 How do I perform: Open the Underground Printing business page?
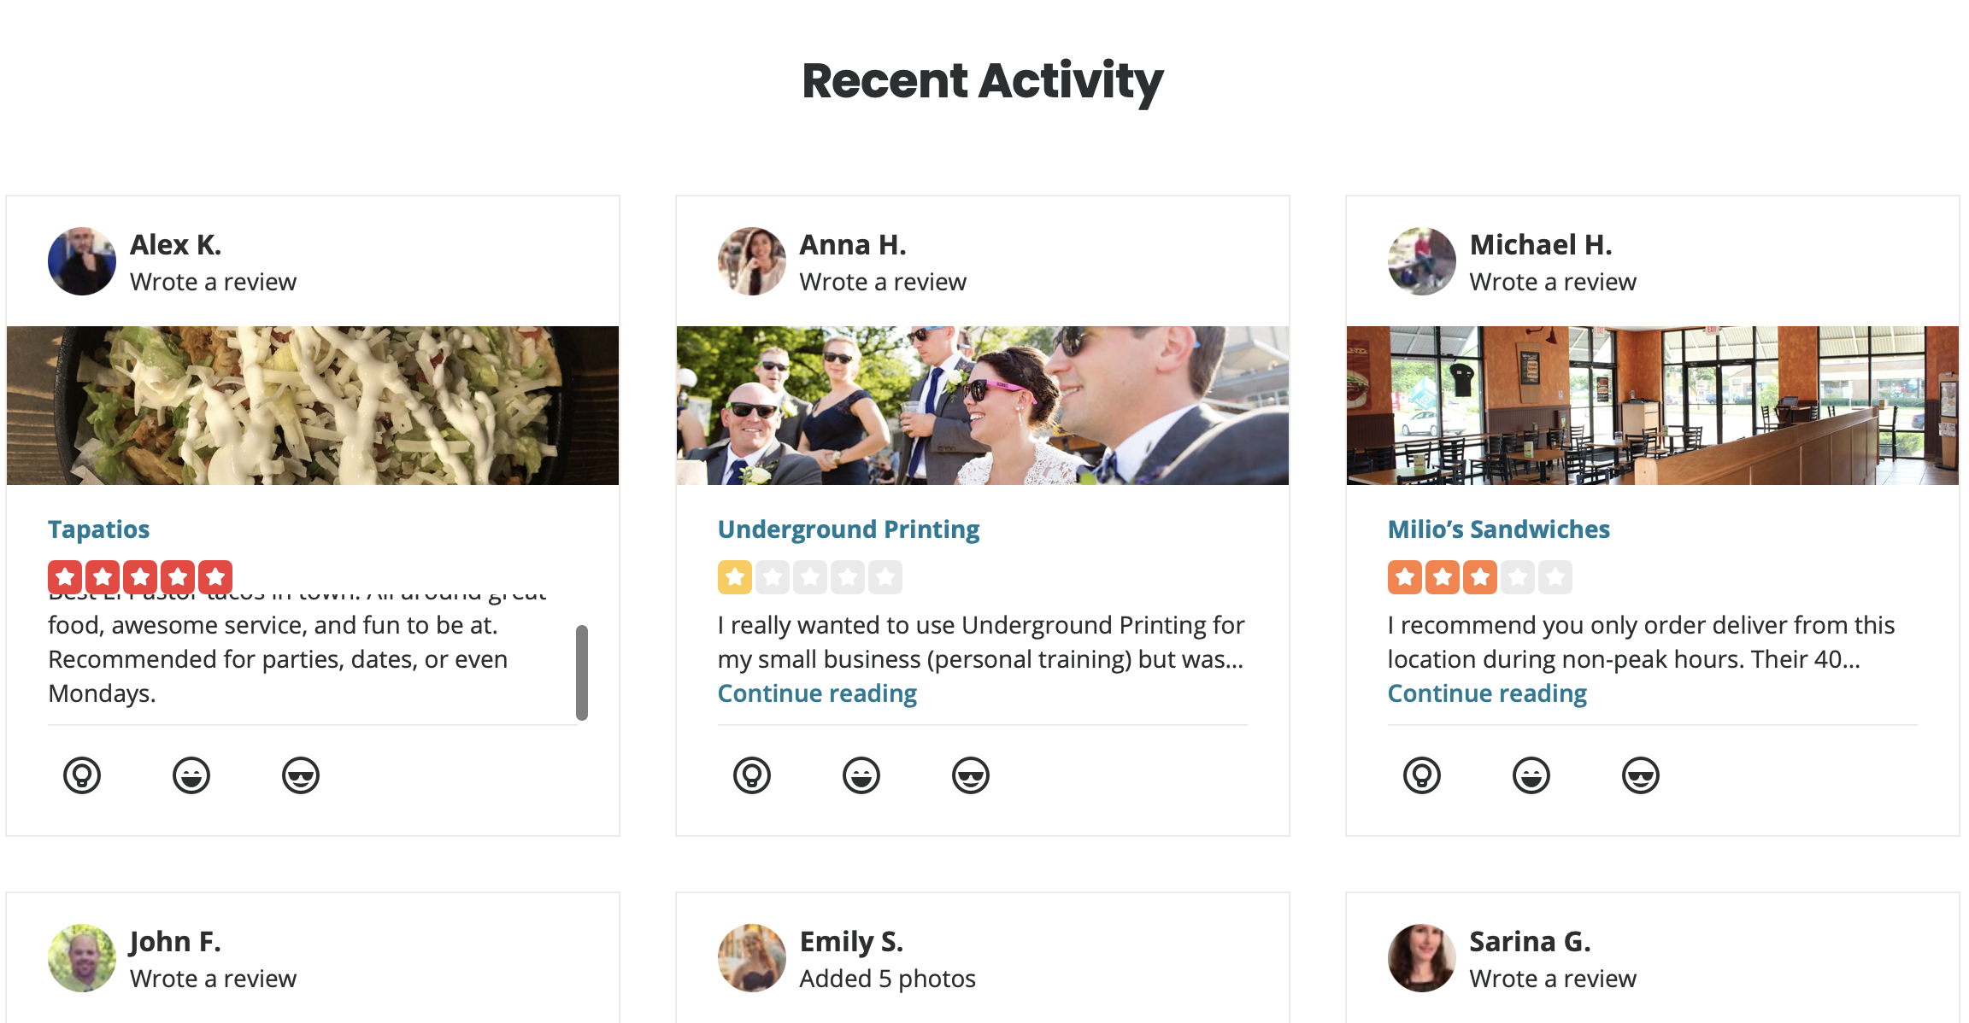[849, 529]
